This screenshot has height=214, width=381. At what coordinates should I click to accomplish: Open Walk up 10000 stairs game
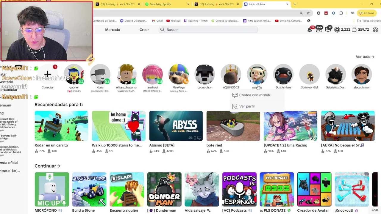tap(119, 126)
